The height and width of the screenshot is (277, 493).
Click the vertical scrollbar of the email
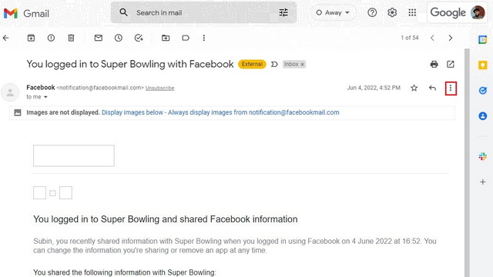(467, 162)
